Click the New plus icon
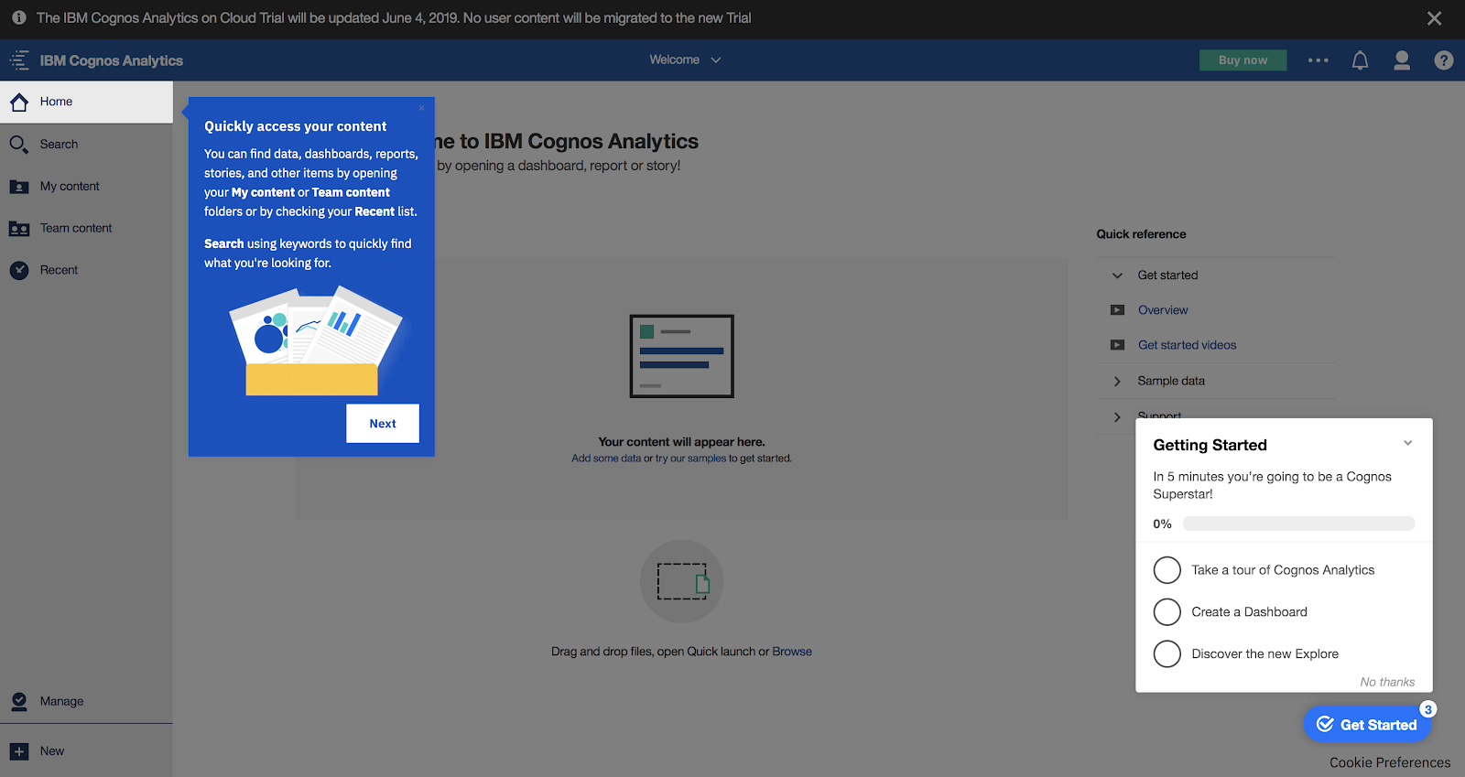 pos(19,751)
